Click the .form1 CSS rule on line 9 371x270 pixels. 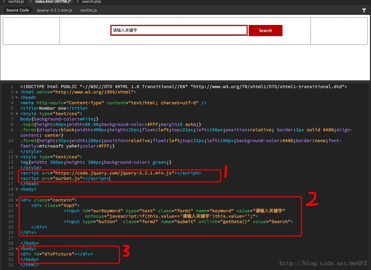click(x=186, y=132)
